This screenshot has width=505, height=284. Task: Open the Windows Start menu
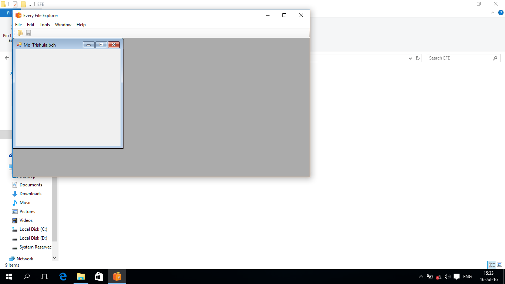pyautogui.click(x=9, y=277)
